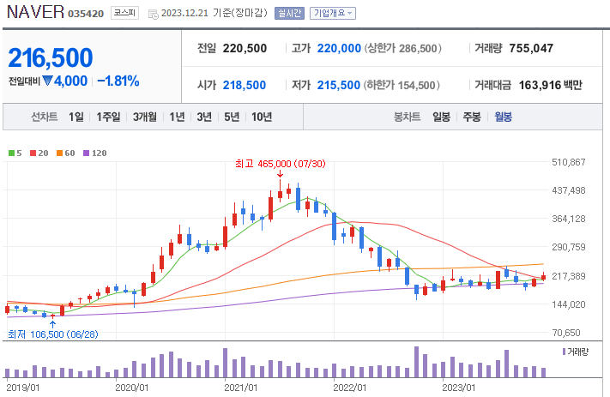Click the 2022/01 axis label
This screenshot has height=397, width=610.
click(x=350, y=388)
